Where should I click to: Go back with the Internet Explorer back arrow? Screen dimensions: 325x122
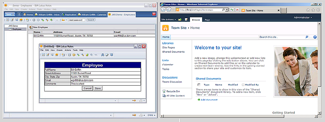click(163, 10)
